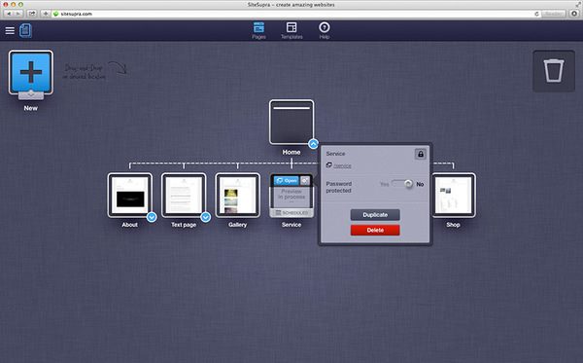Click the lock icon in Service popup
The height and width of the screenshot is (363, 583).
(x=421, y=154)
